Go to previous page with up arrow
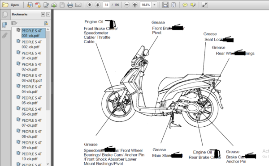 point(89,5)
